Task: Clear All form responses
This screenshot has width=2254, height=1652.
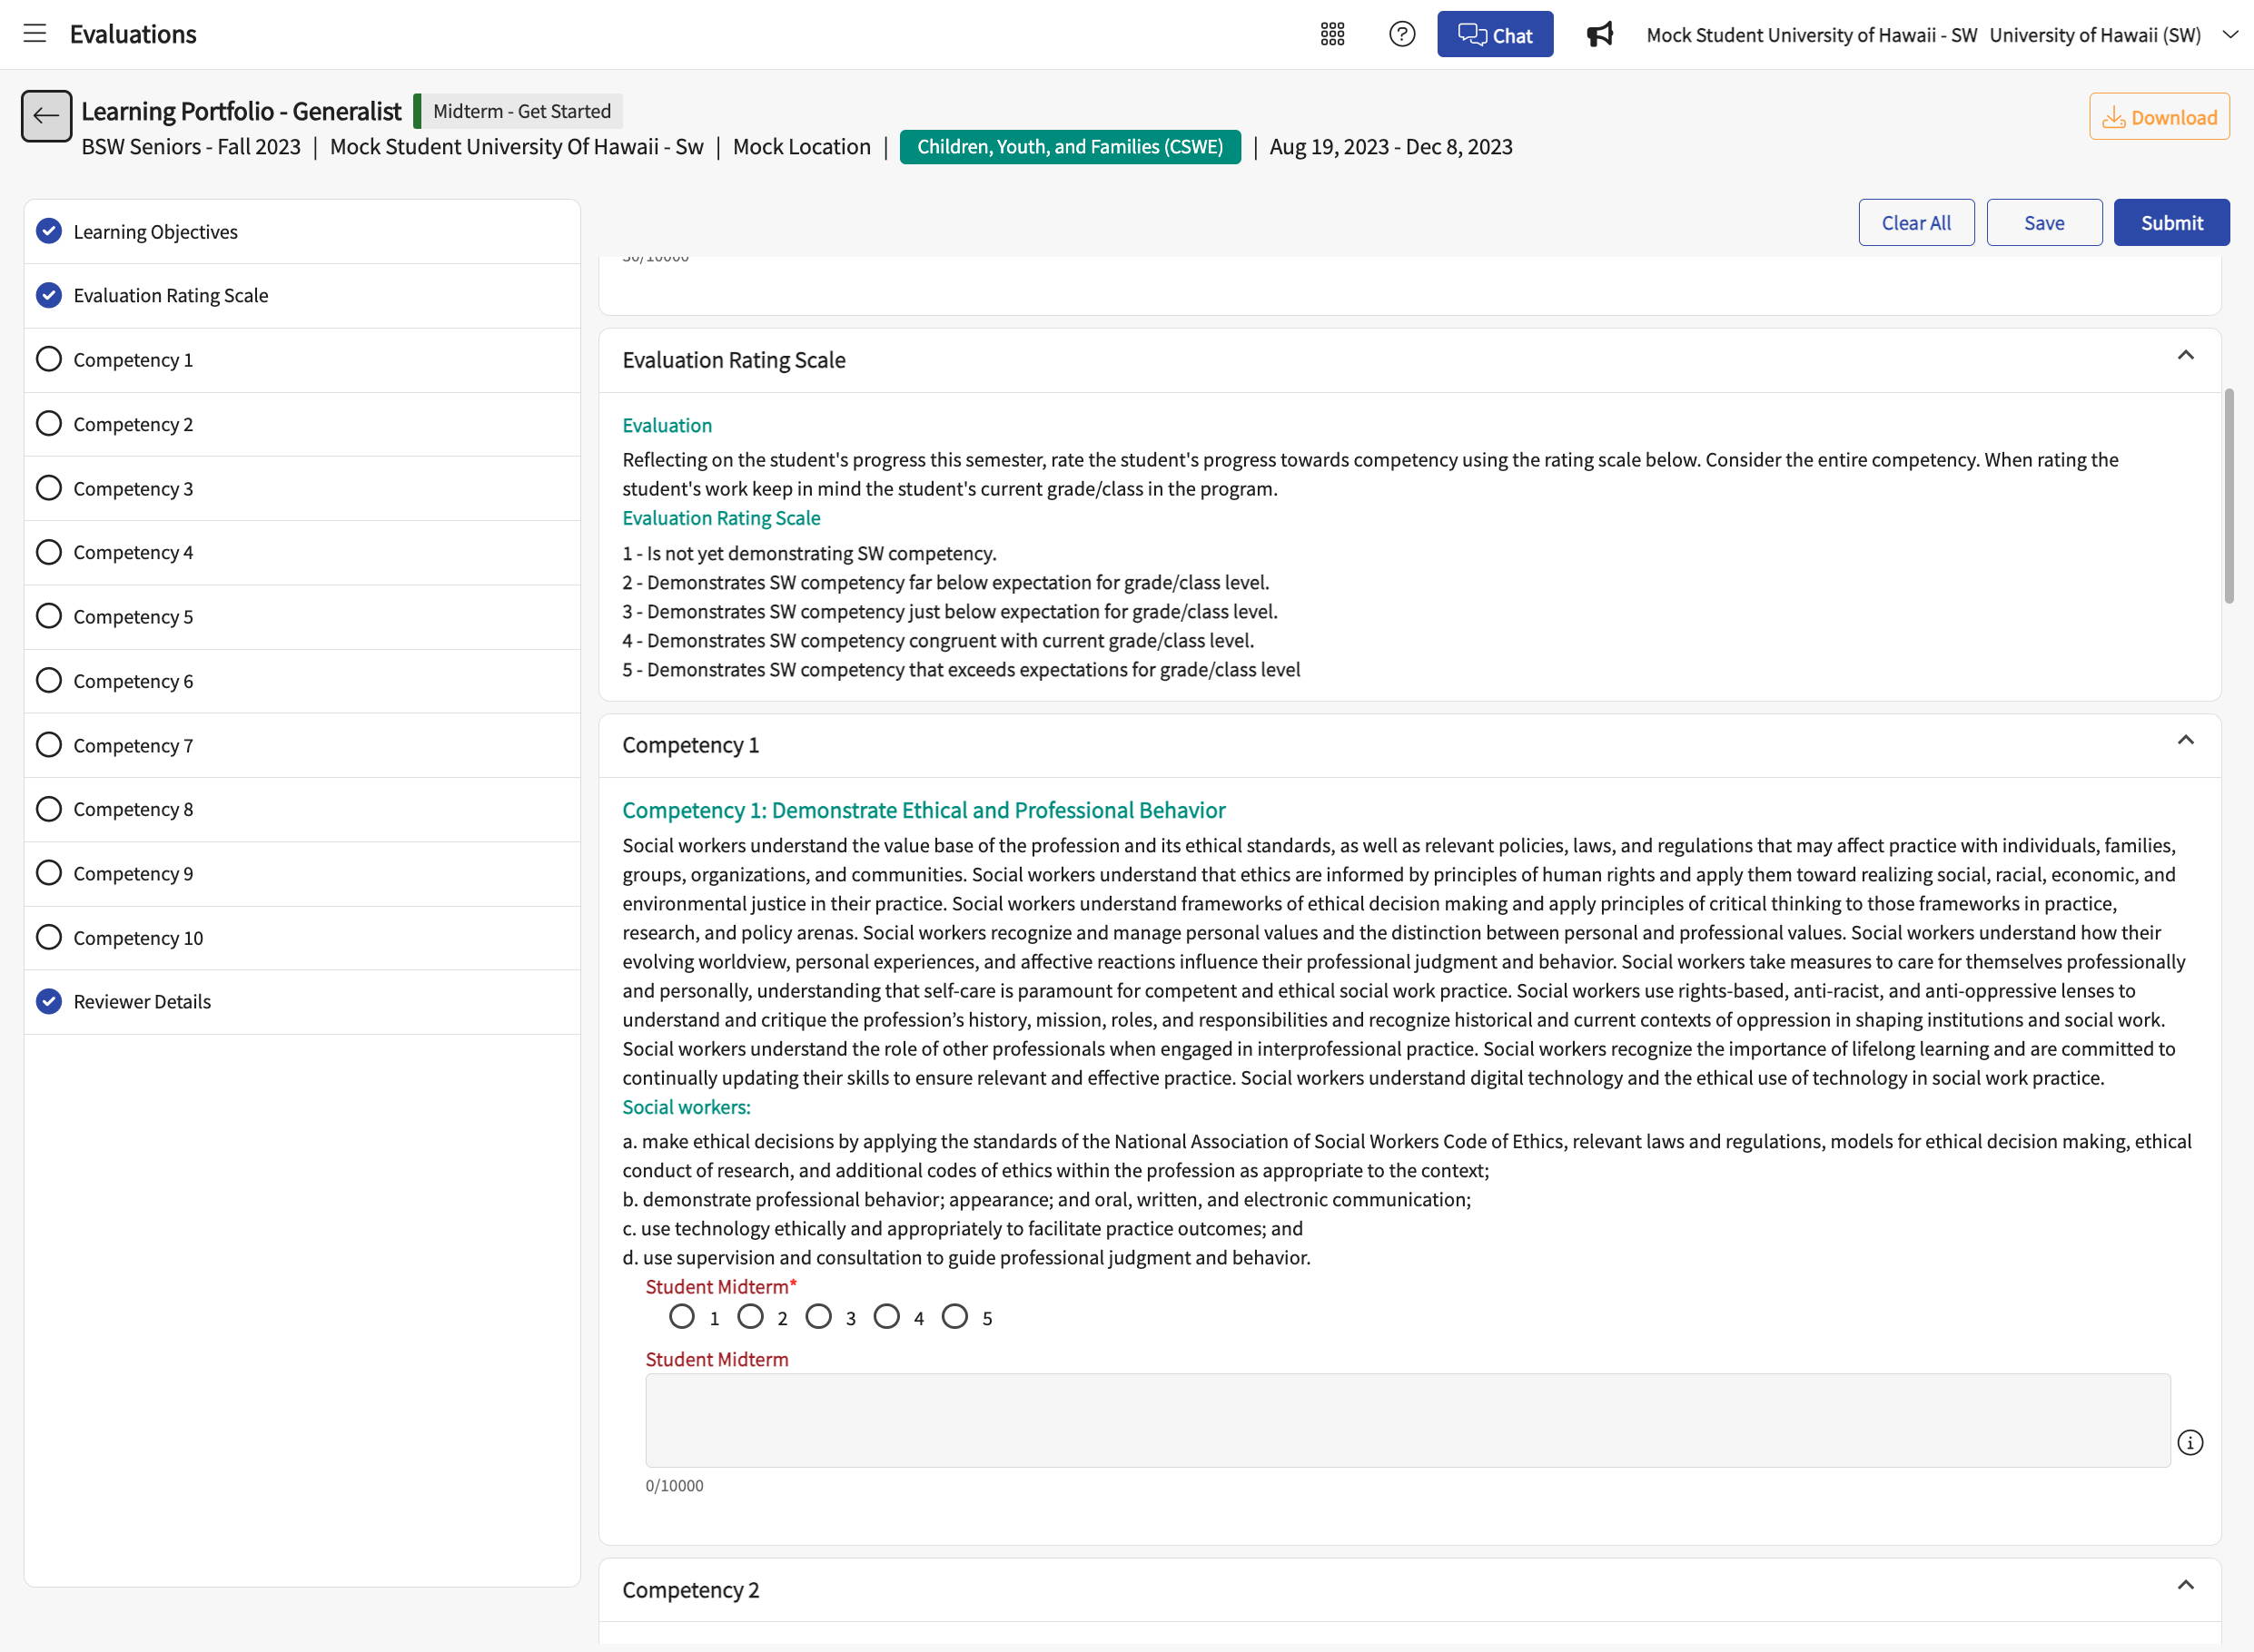Action: 1916,222
